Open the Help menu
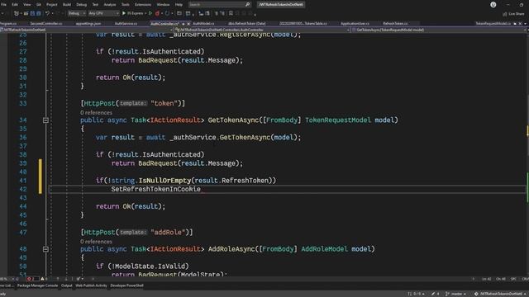Viewport: 529px width, 297px height. pyautogui.click(x=179, y=5)
